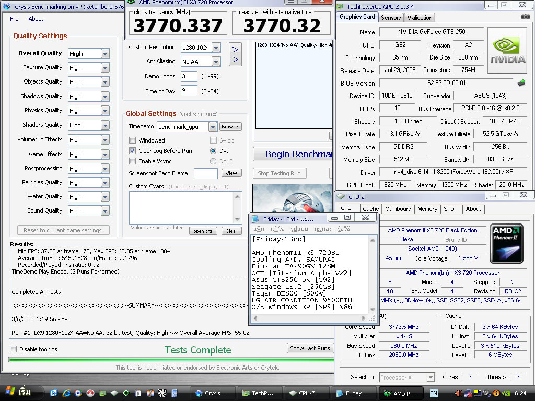Screen dimensions: 535x401
Task: Open the AntiAliasing dropdown
Action: point(216,62)
